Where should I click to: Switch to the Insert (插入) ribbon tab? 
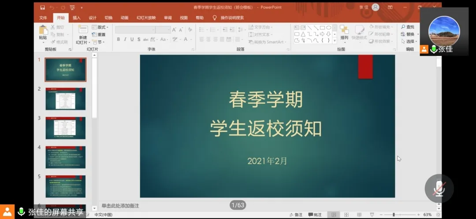pos(77,18)
